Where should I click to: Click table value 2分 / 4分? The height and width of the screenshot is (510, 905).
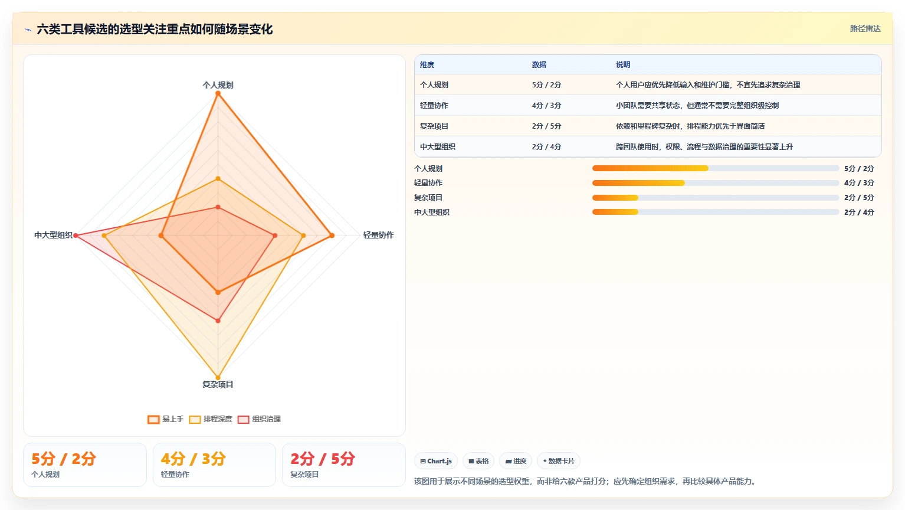[546, 147]
